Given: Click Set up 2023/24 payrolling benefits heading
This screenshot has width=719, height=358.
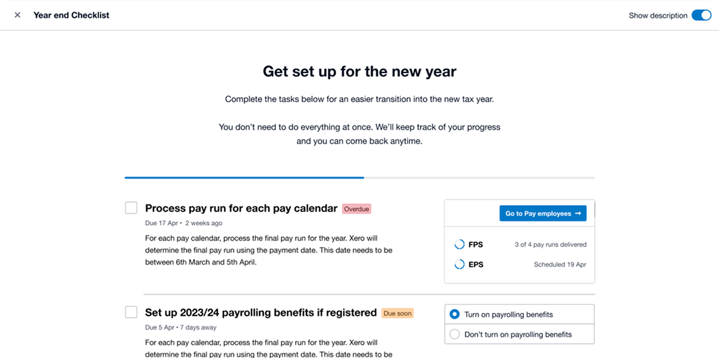Looking at the screenshot, I should [x=261, y=313].
